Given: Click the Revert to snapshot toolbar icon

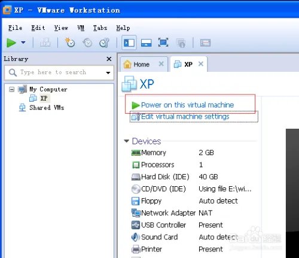Looking at the screenshot, I should pos(87,43).
